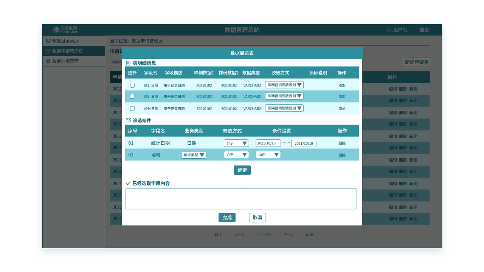Click the 新建申请单 button
Viewport: 484px width, 272px height.
(x=416, y=62)
